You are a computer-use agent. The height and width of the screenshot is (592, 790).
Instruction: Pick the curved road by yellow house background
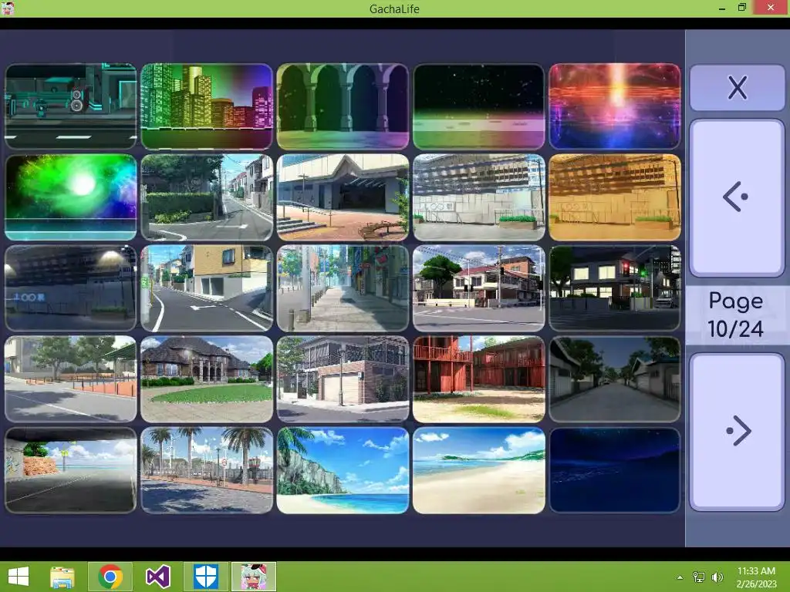click(207, 288)
